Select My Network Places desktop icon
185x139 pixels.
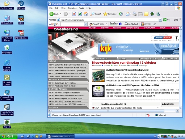coord(7,36)
